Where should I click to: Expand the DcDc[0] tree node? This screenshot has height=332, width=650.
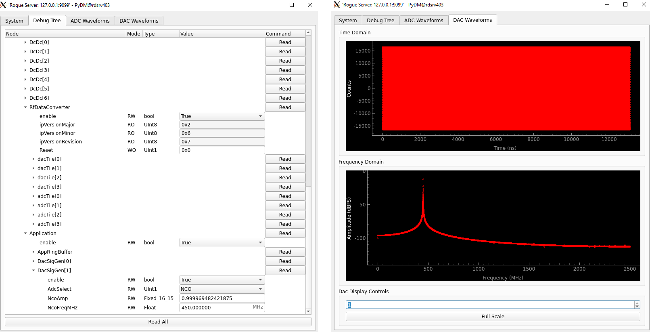[25, 42]
